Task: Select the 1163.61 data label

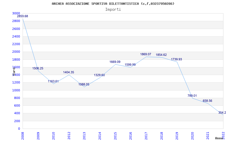Action: 53,81
